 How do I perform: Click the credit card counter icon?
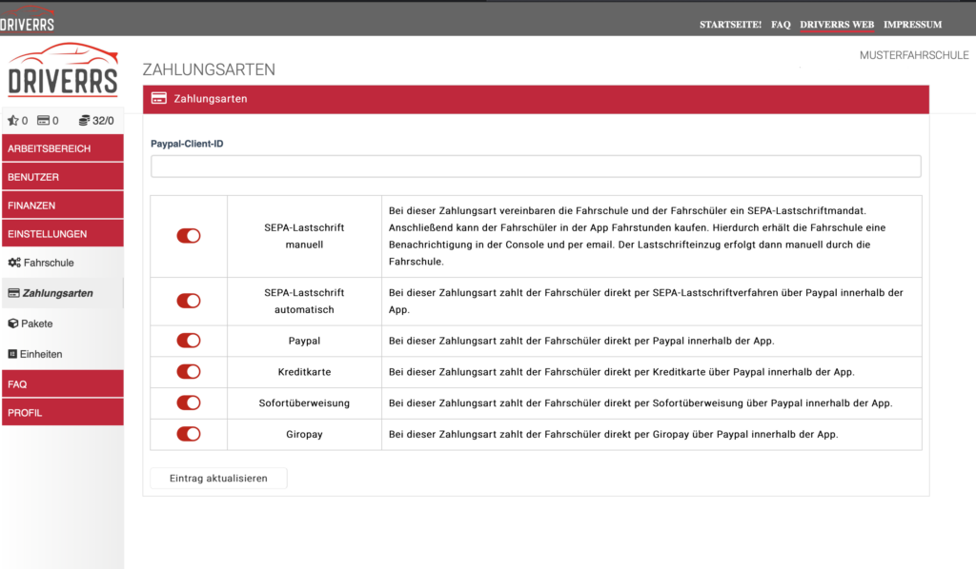[x=43, y=121]
